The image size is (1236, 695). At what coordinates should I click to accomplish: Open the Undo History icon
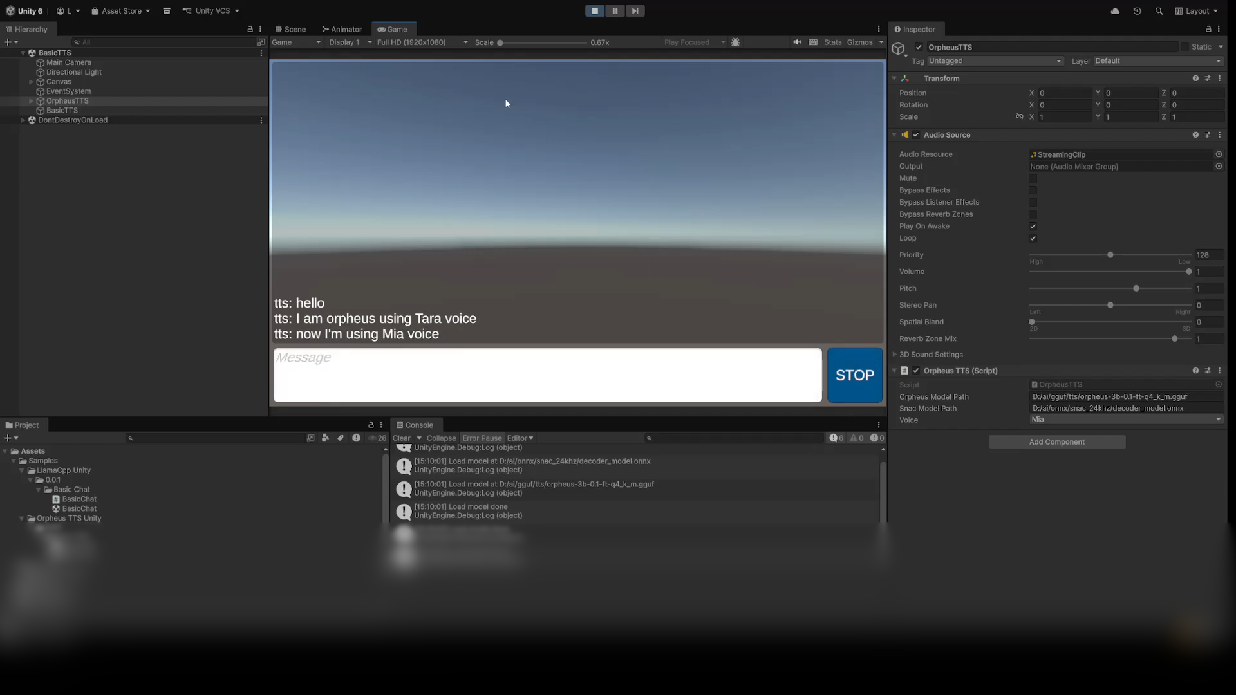pos(1137,11)
